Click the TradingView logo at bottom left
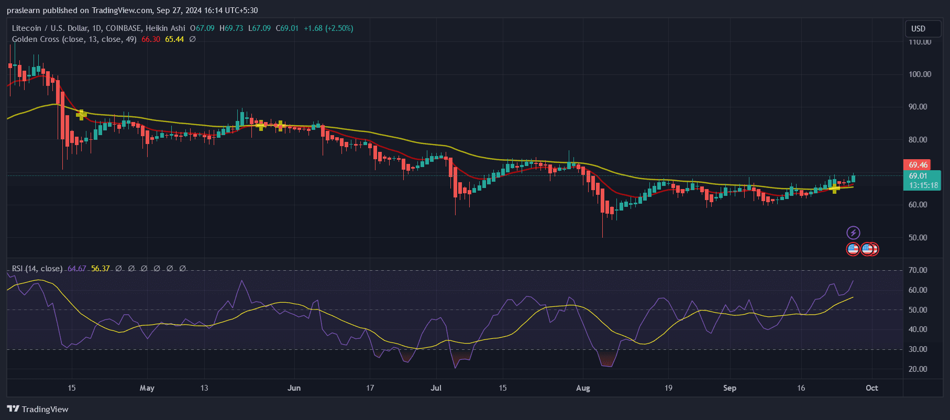This screenshot has width=950, height=420. pos(38,409)
